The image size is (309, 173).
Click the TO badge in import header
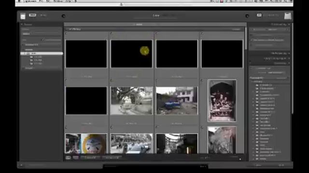(x=259, y=15)
